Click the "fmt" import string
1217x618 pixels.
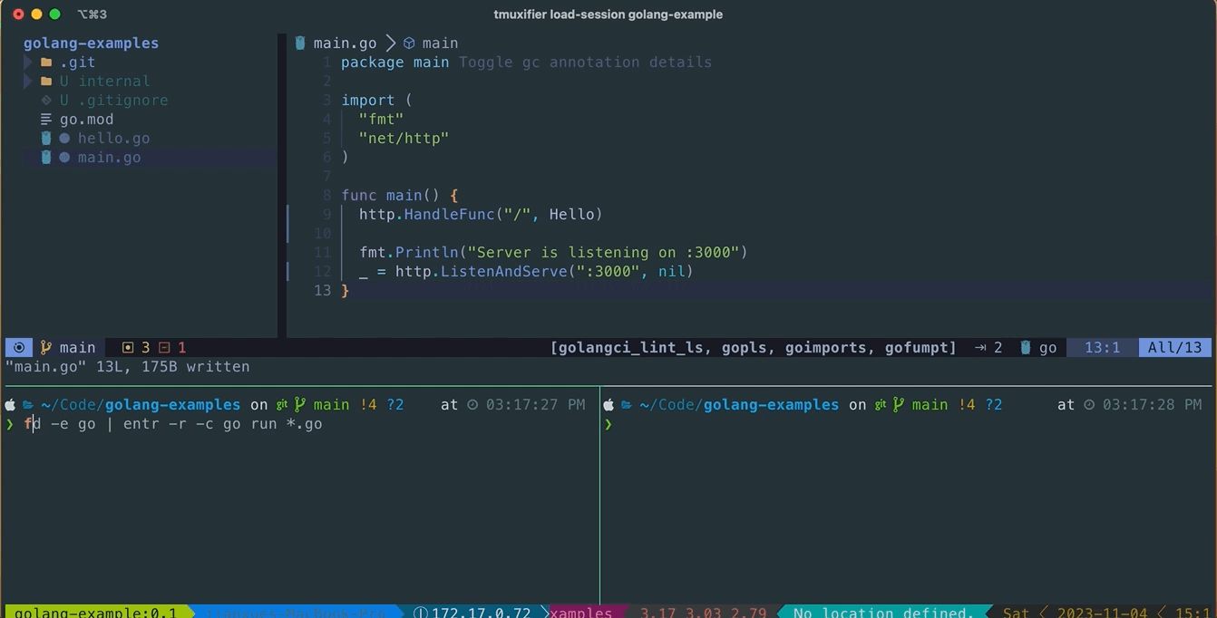381,120
